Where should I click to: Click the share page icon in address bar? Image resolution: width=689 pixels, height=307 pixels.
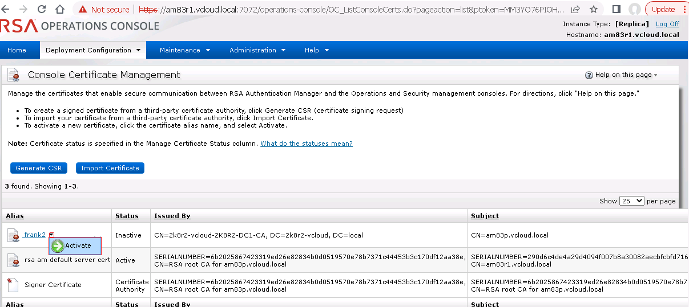point(575,9)
